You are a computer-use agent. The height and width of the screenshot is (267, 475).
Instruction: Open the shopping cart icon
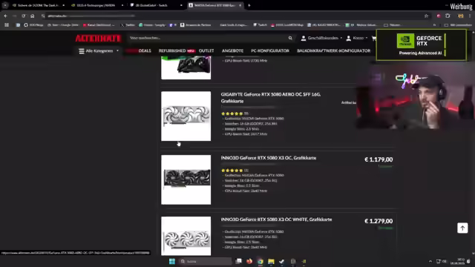(x=374, y=38)
